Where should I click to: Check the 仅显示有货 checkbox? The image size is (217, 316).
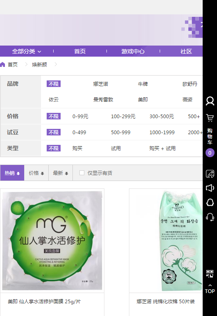pos(81,173)
